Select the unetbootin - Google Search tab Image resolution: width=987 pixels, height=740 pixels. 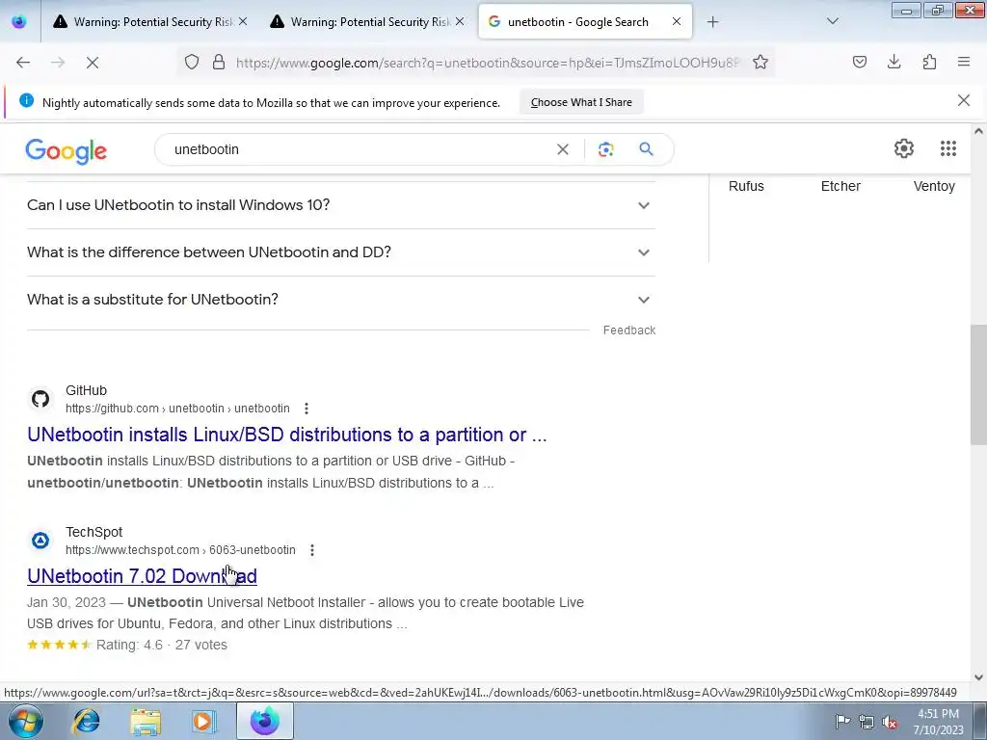tap(585, 22)
